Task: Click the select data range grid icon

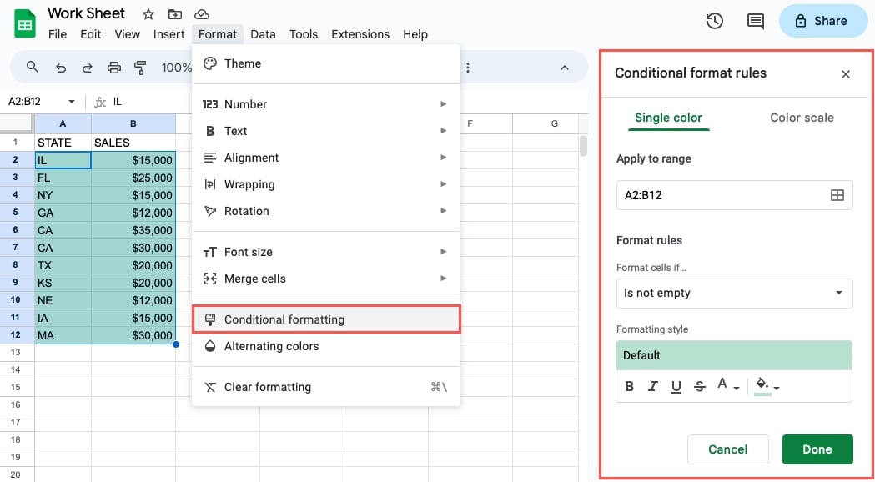Action: click(x=837, y=195)
